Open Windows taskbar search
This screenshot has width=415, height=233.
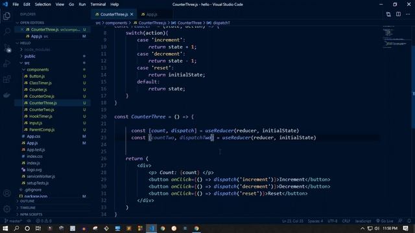click(16, 228)
